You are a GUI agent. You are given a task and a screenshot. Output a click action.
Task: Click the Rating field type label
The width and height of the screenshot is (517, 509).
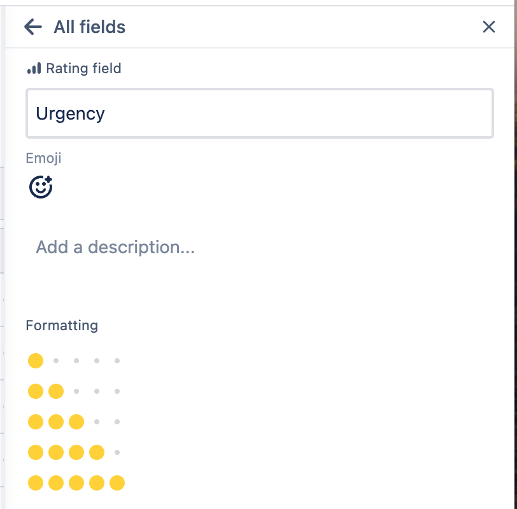pyautogui.click(x=84, y=69)
